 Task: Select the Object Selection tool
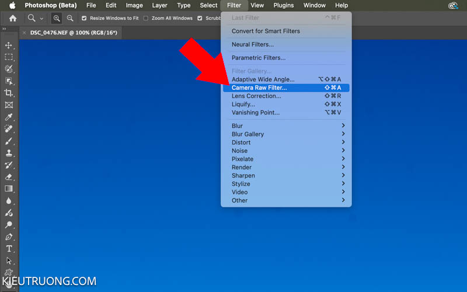coord(9,81)
